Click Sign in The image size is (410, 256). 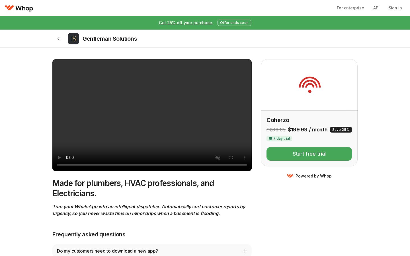[395, 8]
